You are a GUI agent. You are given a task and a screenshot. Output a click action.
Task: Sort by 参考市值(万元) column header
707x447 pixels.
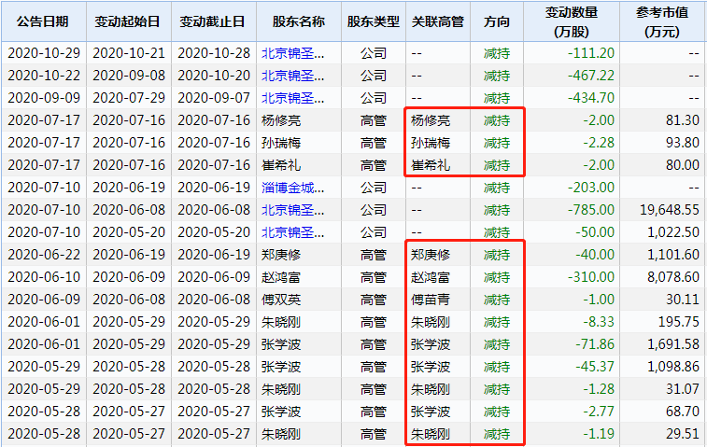[x=662, y=21]
